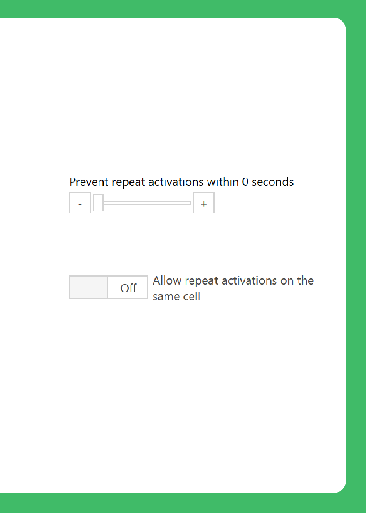Screen dimensions: 366x513
Task: Click the 'same cell' line of the label
Action: tap(176, 297)
